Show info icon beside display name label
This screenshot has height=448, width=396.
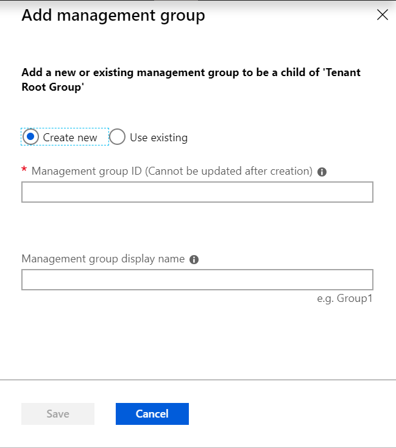coord(194,259)
